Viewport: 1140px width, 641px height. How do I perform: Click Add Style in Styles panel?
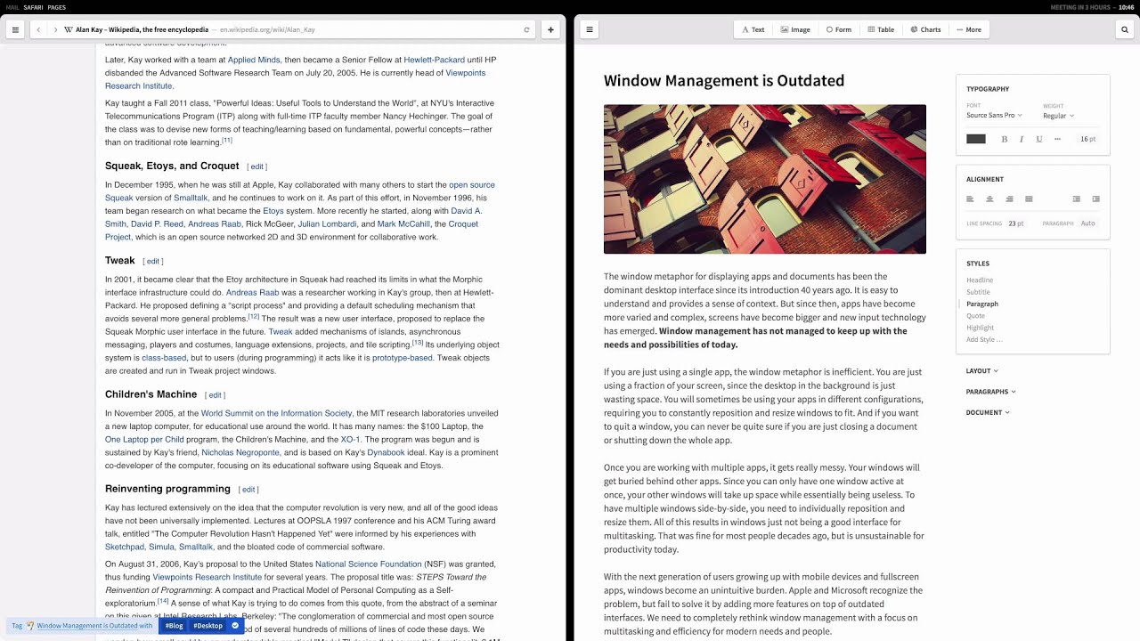pyautogui.click(x=984, y=340)
